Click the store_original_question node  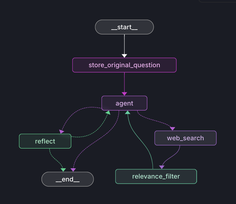click(124, 65)
